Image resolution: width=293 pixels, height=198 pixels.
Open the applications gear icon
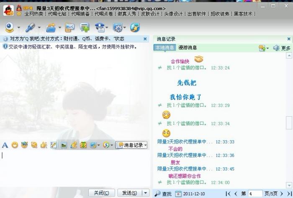pos(118,28)
